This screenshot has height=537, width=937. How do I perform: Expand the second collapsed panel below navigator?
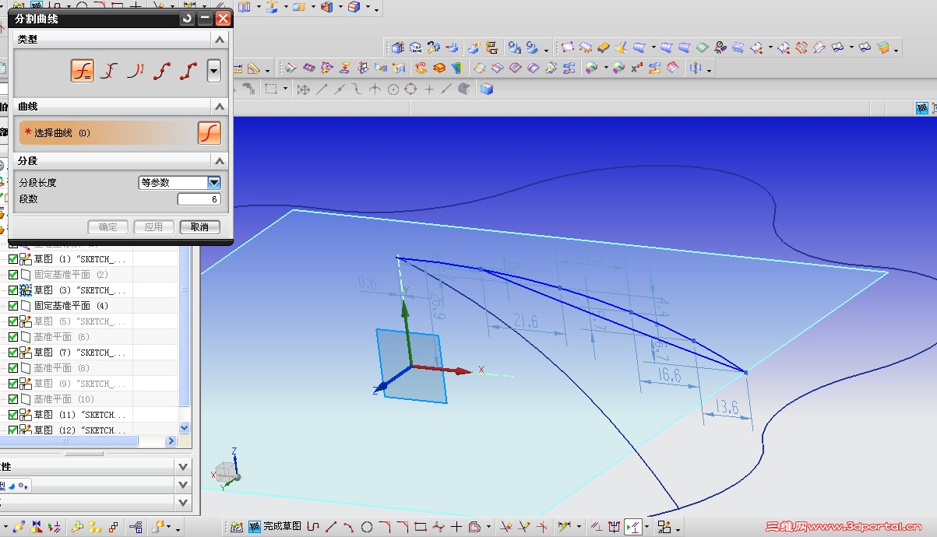click(x=183, y=485)
